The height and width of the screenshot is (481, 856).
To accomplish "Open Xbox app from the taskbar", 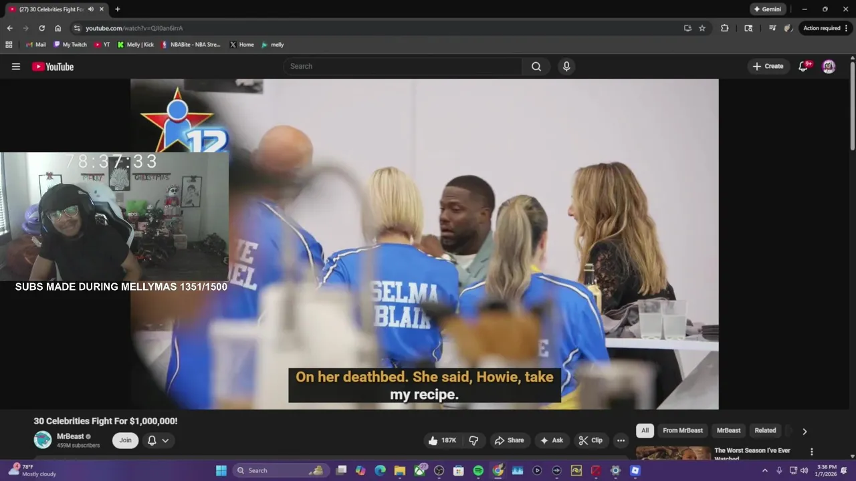I will coord(419,470).
